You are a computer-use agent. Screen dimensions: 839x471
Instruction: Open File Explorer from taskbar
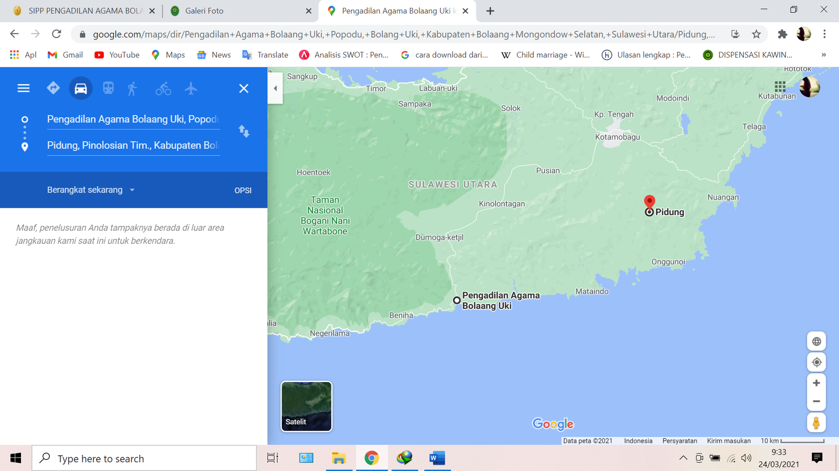[x=339, y=458]
